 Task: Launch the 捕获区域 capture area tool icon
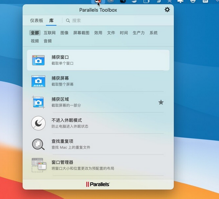point(38,102)
